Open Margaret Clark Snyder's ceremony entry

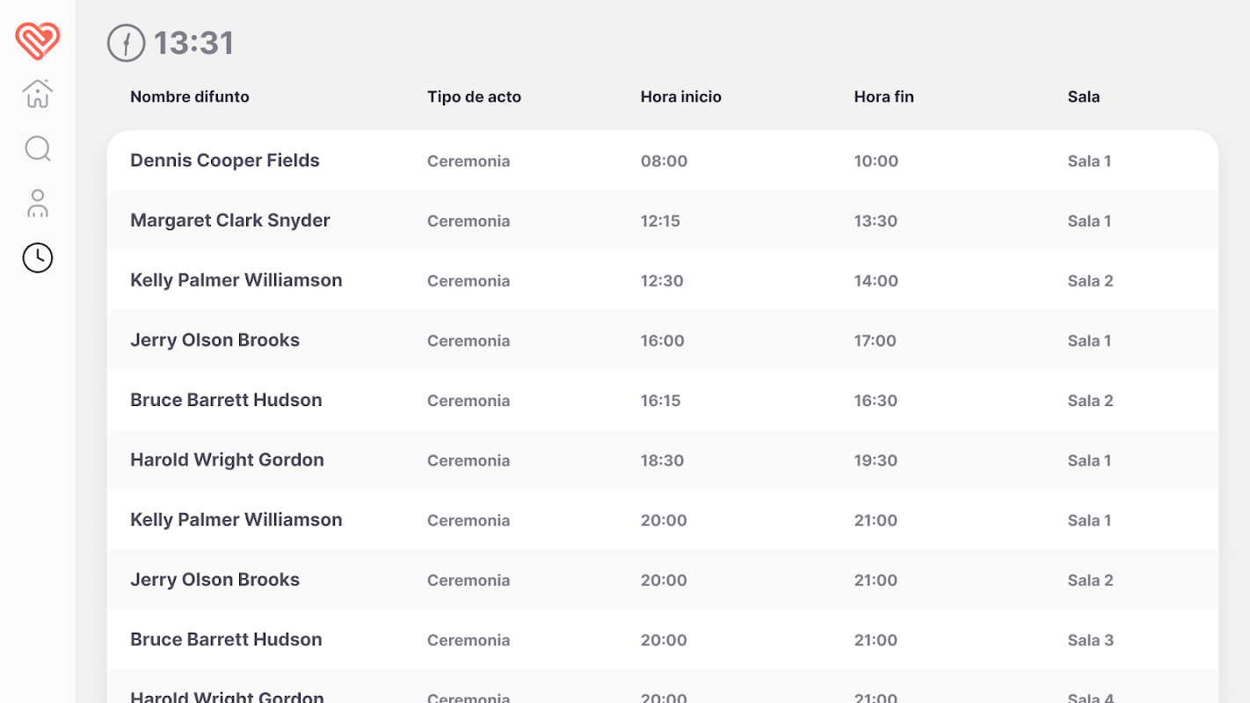click(x=230, y=221)
